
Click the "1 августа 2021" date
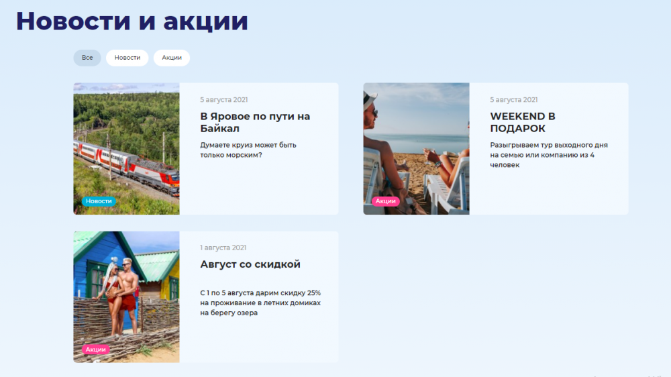223,248
